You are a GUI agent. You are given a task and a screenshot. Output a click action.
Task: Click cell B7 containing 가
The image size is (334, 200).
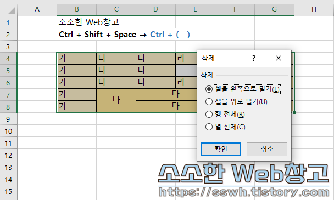[x=77, y=95]
